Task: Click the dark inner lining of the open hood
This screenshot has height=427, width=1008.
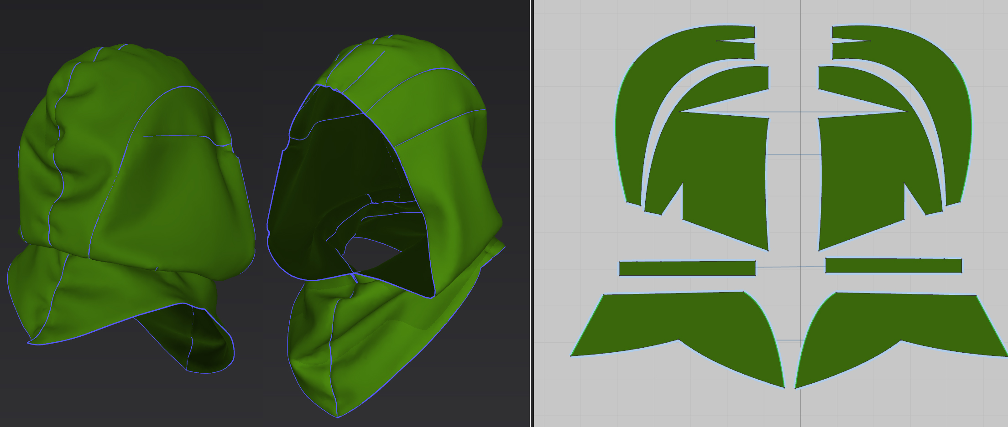Action: (x=338, y=182)
